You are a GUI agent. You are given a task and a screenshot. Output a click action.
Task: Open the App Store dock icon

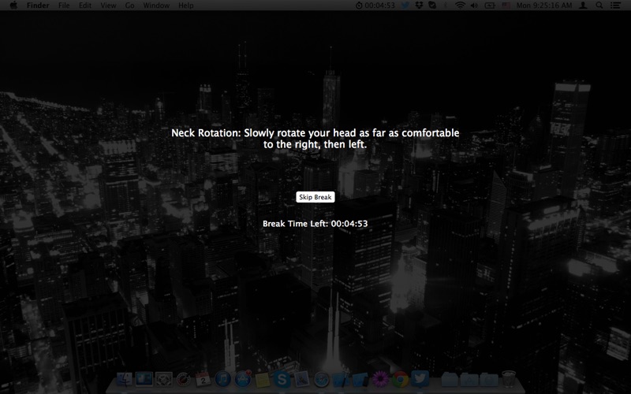coord(243,380)
